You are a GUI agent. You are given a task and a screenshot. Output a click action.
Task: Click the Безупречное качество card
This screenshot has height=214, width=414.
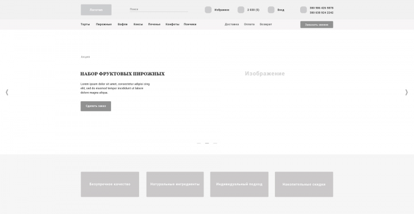(110, 185)
